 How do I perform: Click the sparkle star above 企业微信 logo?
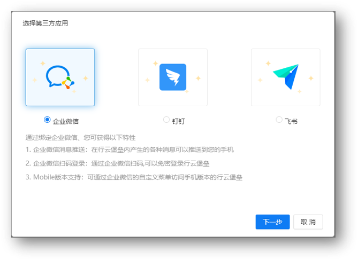pyautogui.click(x=43, y=63)
